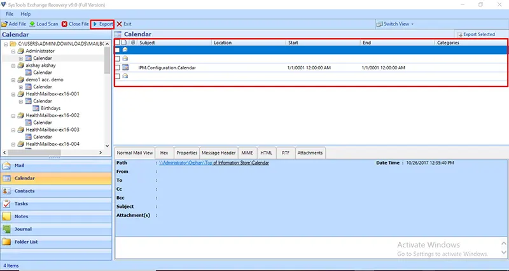Screen dimensions: 509x271
Task: Open the Help menu
Action: point(25,14)
